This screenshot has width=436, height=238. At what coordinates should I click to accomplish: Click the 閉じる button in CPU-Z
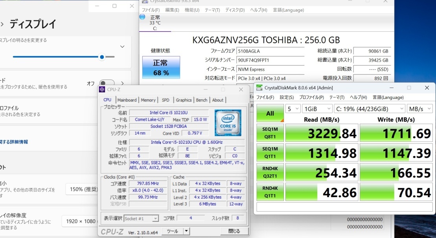(x=234, y=231)
